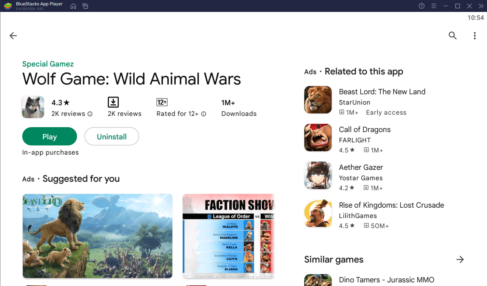The image size is (487, 286).
Task: Click the LilithGames developer name
Action: (358, 216)
